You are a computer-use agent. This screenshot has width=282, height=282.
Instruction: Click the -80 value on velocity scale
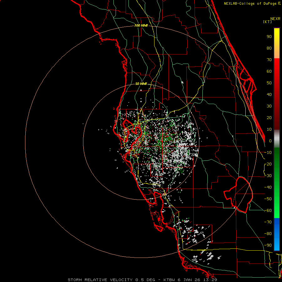coord(268,234)
